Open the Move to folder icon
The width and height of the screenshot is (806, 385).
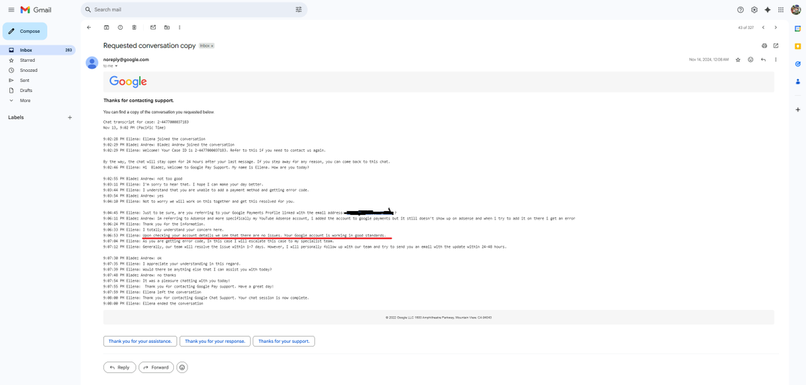coord(167,28)
